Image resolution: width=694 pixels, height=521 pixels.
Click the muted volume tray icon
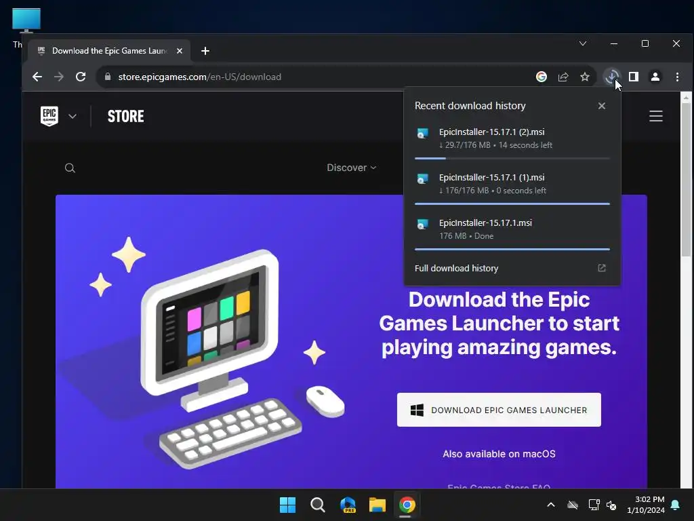pyautogui.click(x=611, y=505)
